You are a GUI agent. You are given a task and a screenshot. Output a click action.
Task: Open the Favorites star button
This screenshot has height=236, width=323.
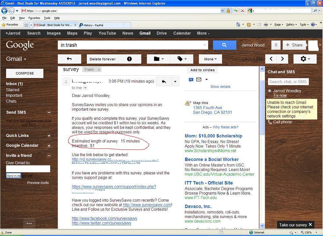click(x=10, y=25)
